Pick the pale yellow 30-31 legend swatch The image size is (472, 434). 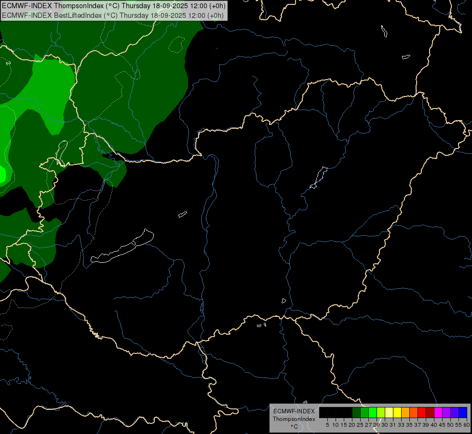click(x=389, y=412)
